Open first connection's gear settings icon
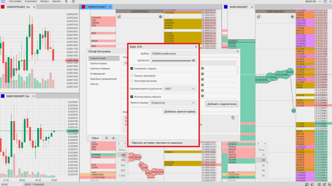 [202, 68]
